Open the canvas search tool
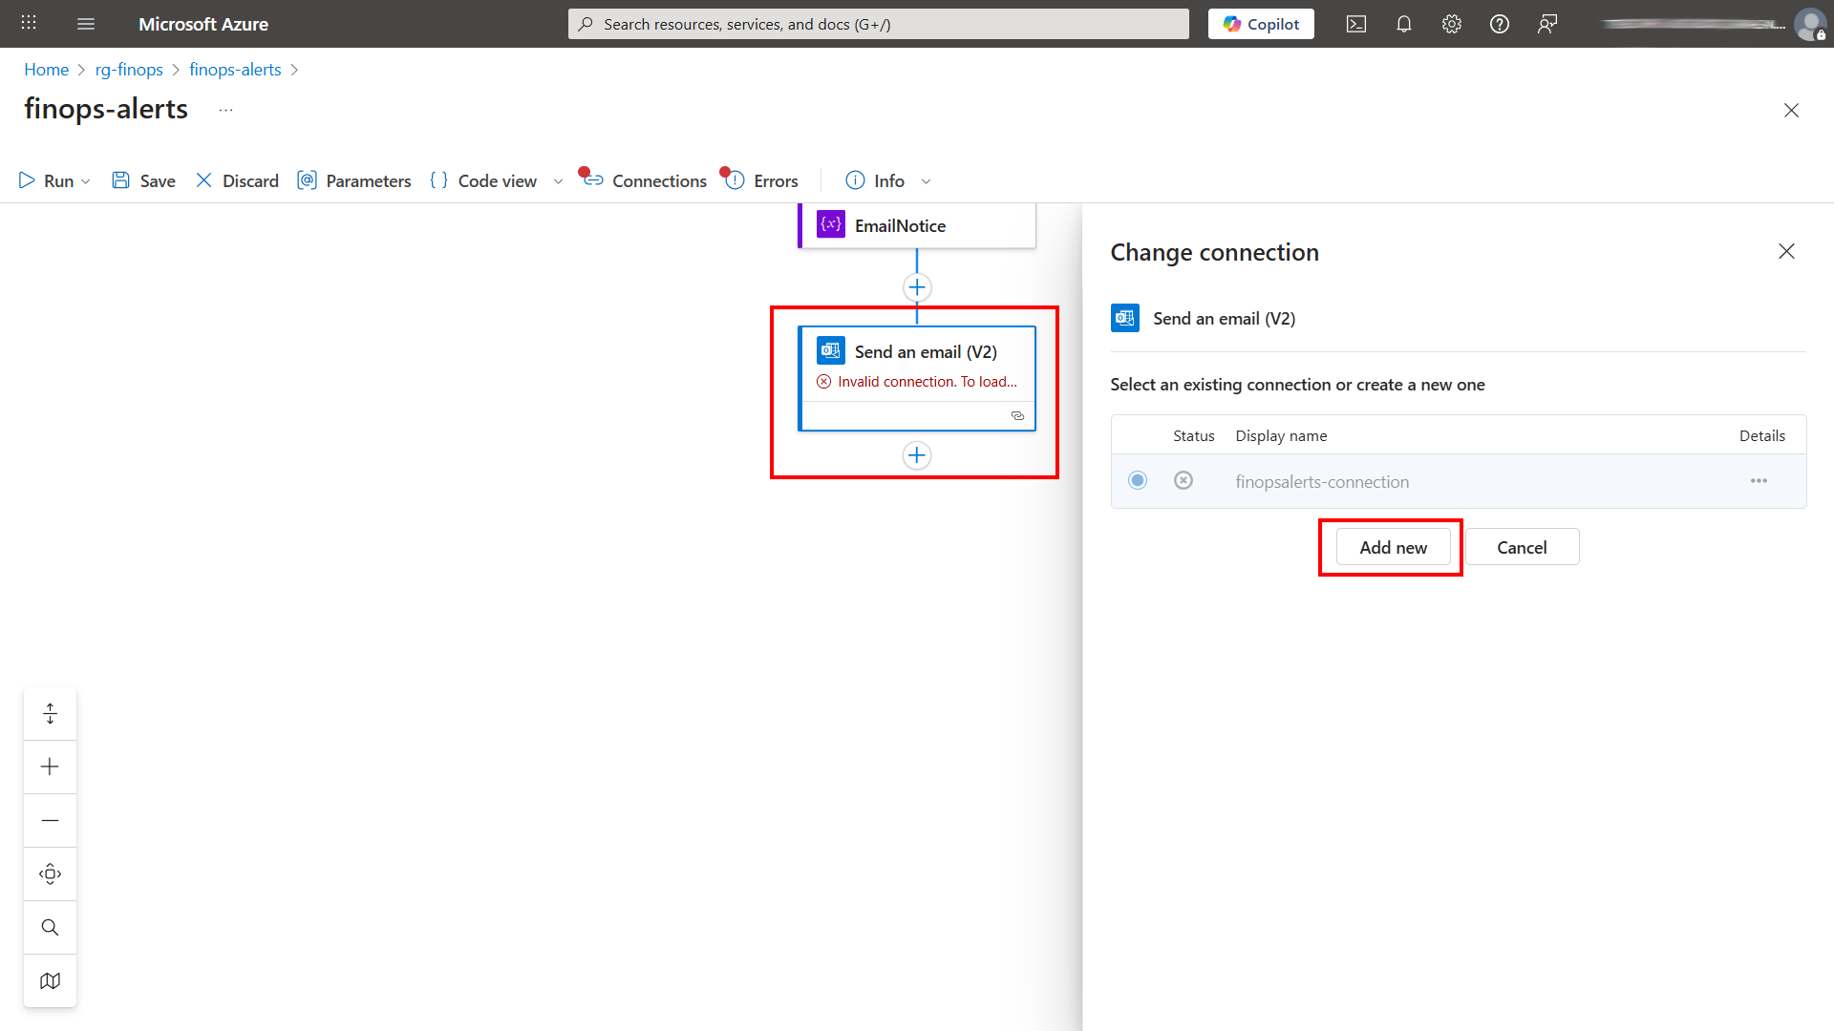This screenshot has height=1031, width=1834. (x=50, y=926)
